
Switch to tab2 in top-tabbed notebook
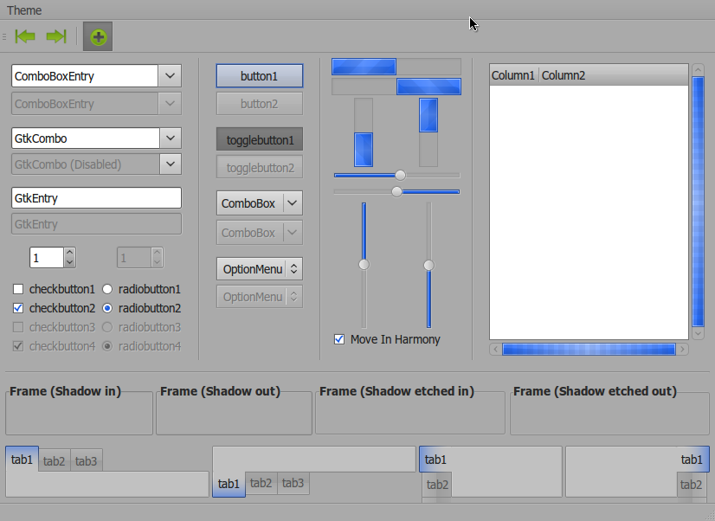54,460
